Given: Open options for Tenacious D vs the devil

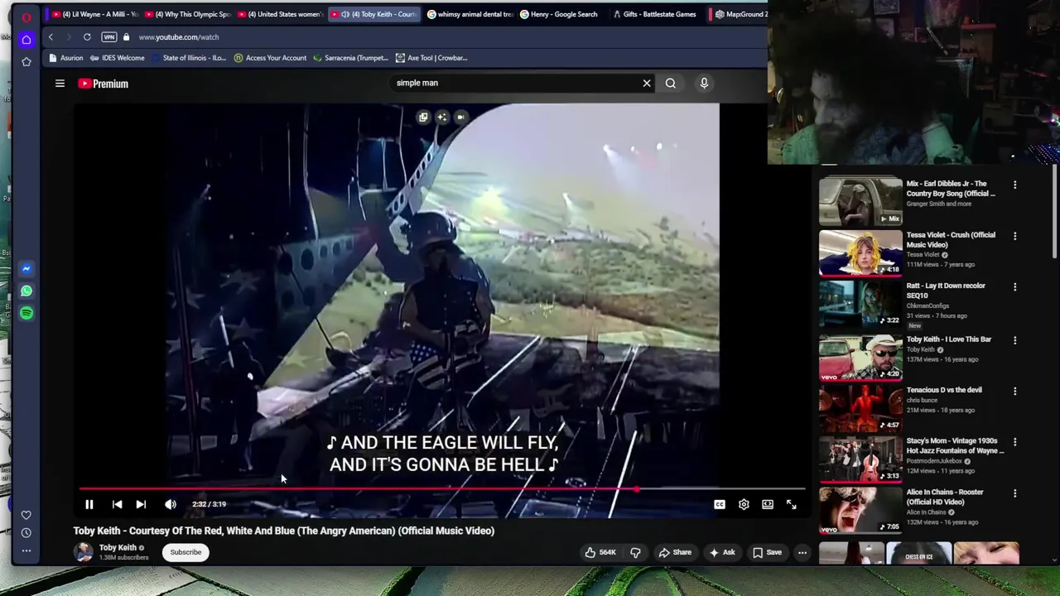Looking at the screenshot, I should coord(1015,391).
